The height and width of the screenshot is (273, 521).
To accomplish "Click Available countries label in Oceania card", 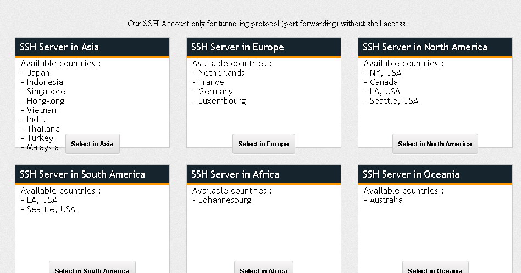I will click(403, 191).
